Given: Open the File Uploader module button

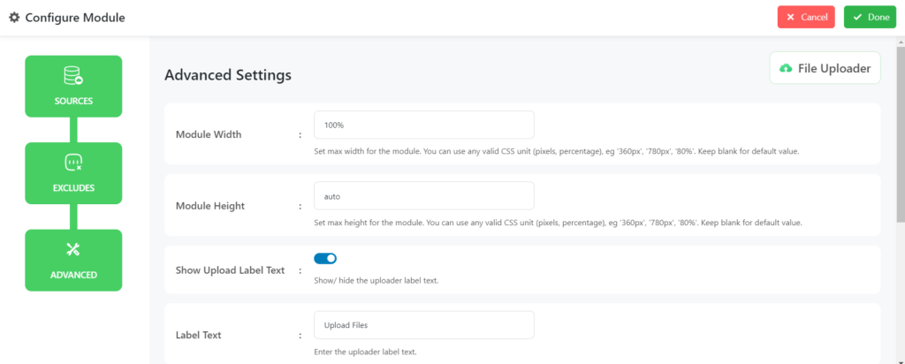Looking at the screenshot, I should tap(825, 68).
